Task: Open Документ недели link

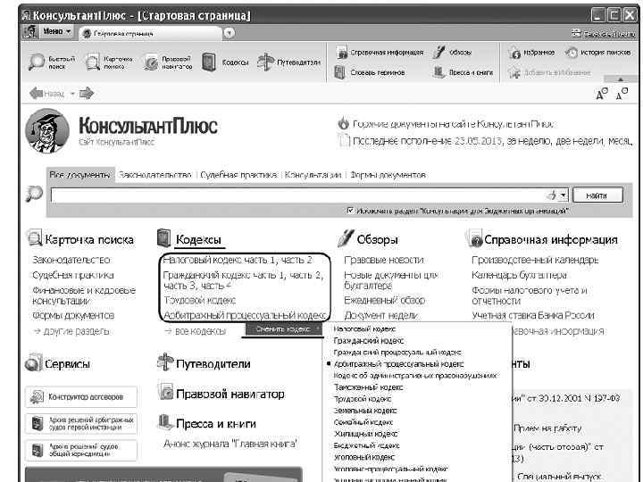Action: click(380, 316)
